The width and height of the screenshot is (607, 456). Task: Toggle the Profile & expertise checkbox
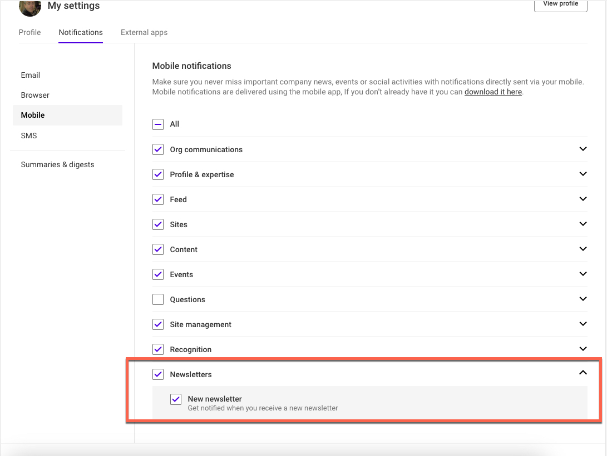click(158, 174)
